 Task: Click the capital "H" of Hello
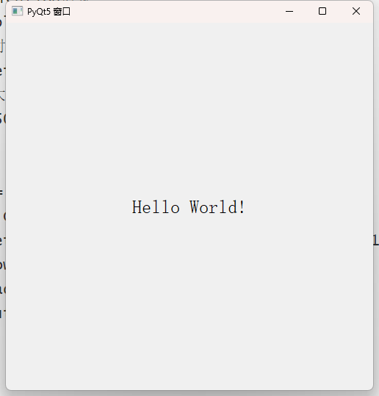pos(137,207)
